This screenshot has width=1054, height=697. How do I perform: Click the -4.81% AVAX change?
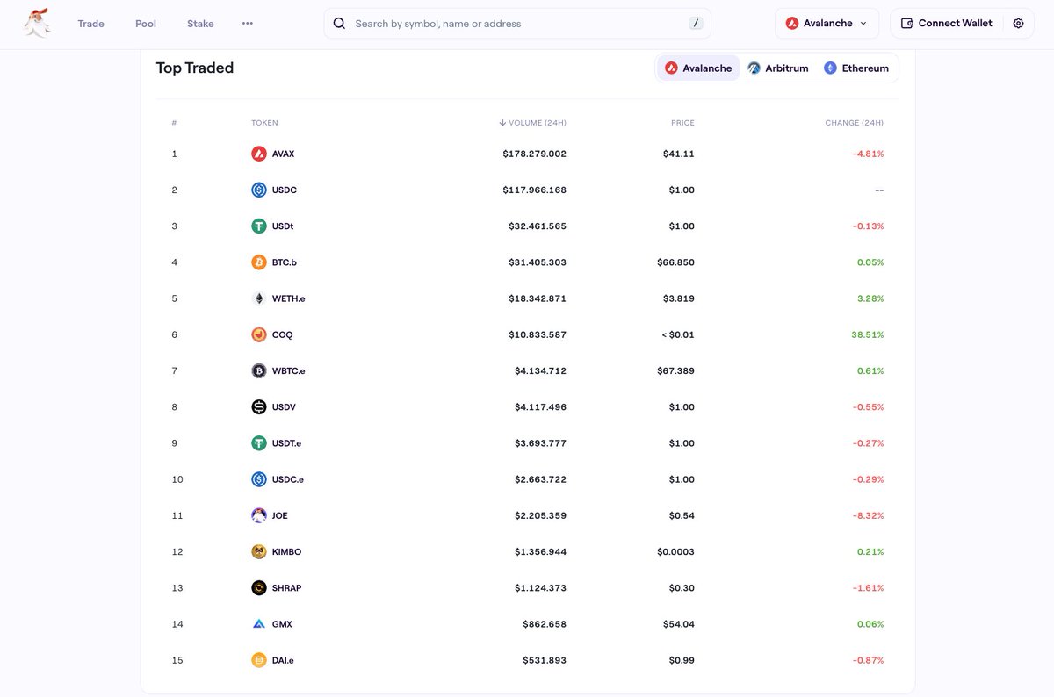868,154
